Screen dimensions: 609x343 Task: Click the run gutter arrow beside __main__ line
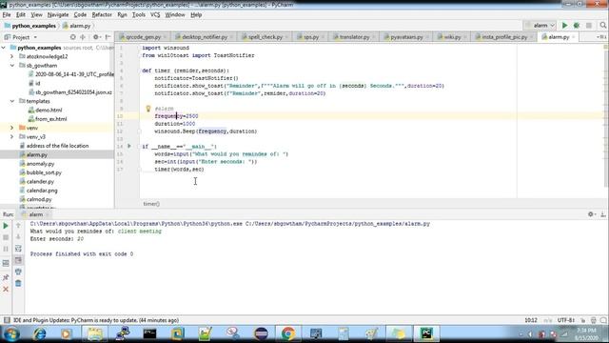129,146
